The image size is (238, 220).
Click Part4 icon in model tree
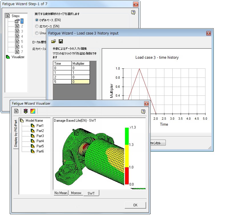[x=33, y=141]
